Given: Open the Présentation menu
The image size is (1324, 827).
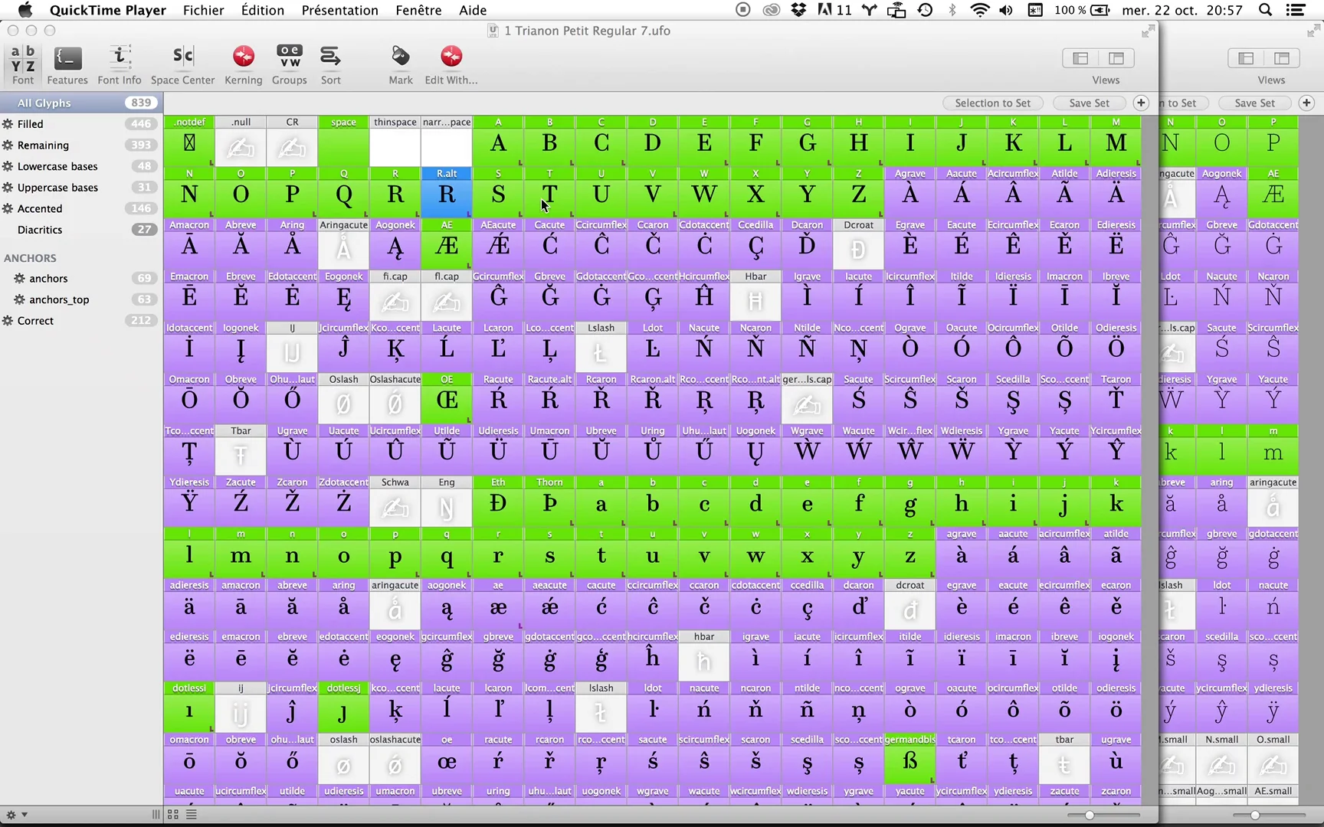Looking at the screenshot, I should [339, 10].
